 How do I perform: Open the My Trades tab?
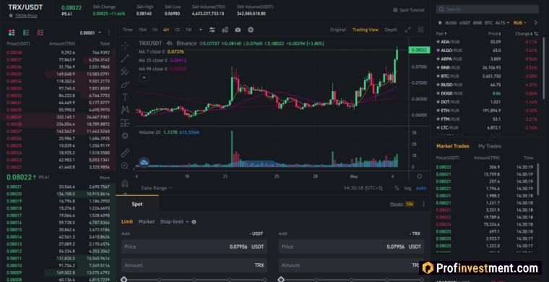point(490,146)
